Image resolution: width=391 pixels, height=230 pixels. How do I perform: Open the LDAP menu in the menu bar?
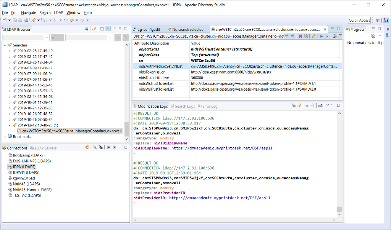tap(59, 12)
